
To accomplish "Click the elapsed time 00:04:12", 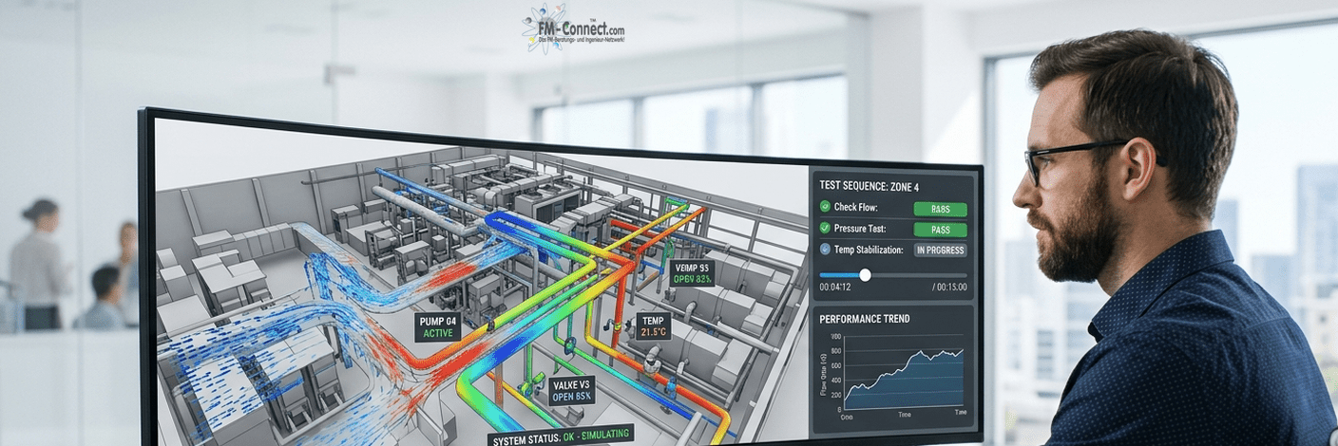I will (836, 287).
